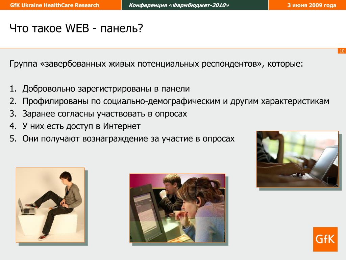Click the 'Конференция «Фармбюджет-2010»' header text
The height and width of the screenshot is (260, 346).
pos(179,5)
